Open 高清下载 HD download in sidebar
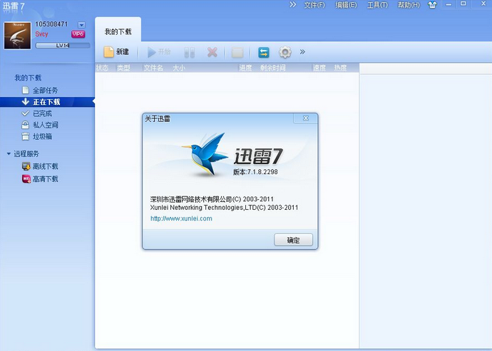Viewport: 492px width, 351px height. tap(44, 179)
